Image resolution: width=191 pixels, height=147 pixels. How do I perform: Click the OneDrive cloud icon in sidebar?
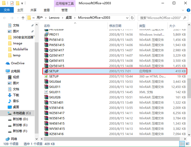pyautogui.click(x=8, y=63)
